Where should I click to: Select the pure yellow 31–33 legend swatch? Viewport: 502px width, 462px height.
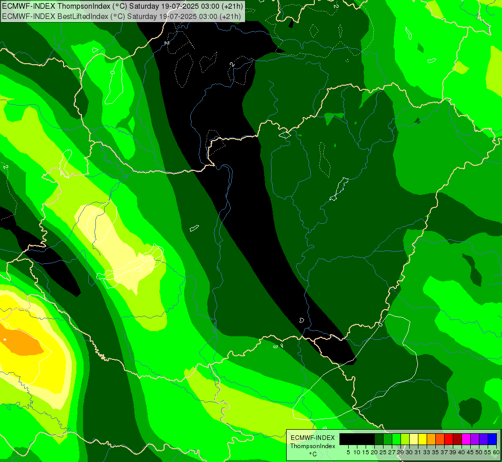tap(423, 439)
